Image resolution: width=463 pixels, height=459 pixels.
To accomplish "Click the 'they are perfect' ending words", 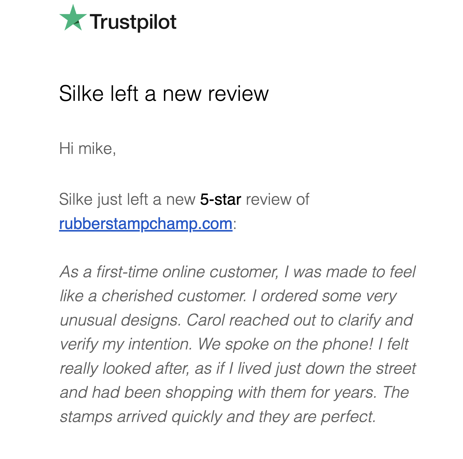I will (317, 417).
